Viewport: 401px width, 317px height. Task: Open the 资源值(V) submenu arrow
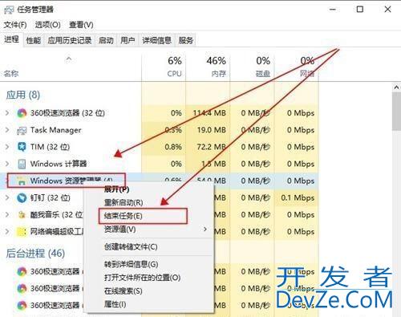(x=205, y=230)
